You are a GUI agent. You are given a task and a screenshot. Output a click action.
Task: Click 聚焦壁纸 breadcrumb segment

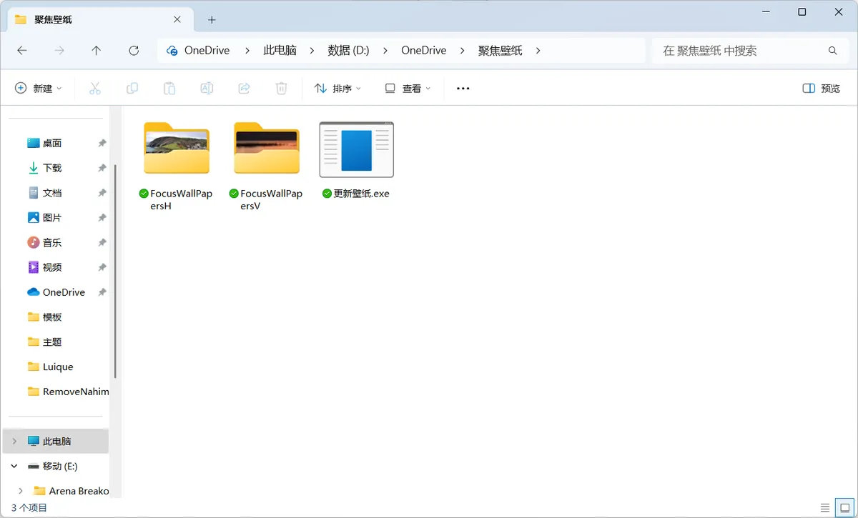(x=500, y=51)
